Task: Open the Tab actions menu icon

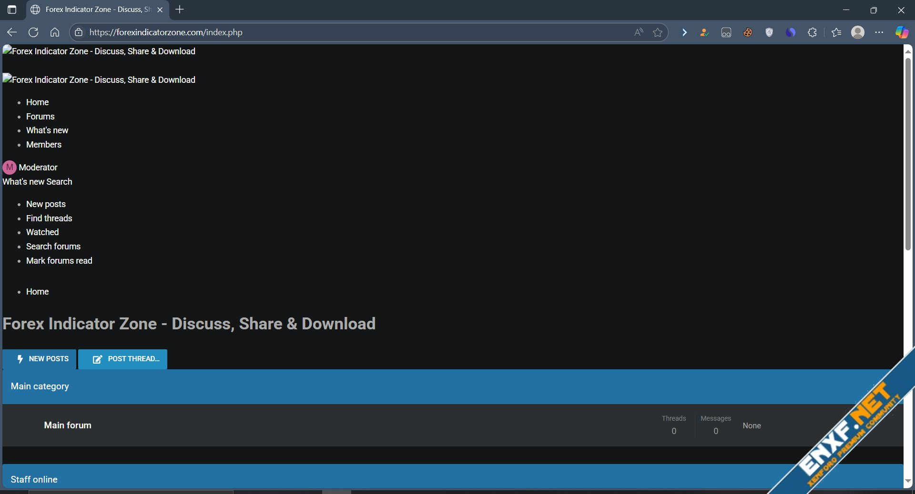Action: [12, 10]
